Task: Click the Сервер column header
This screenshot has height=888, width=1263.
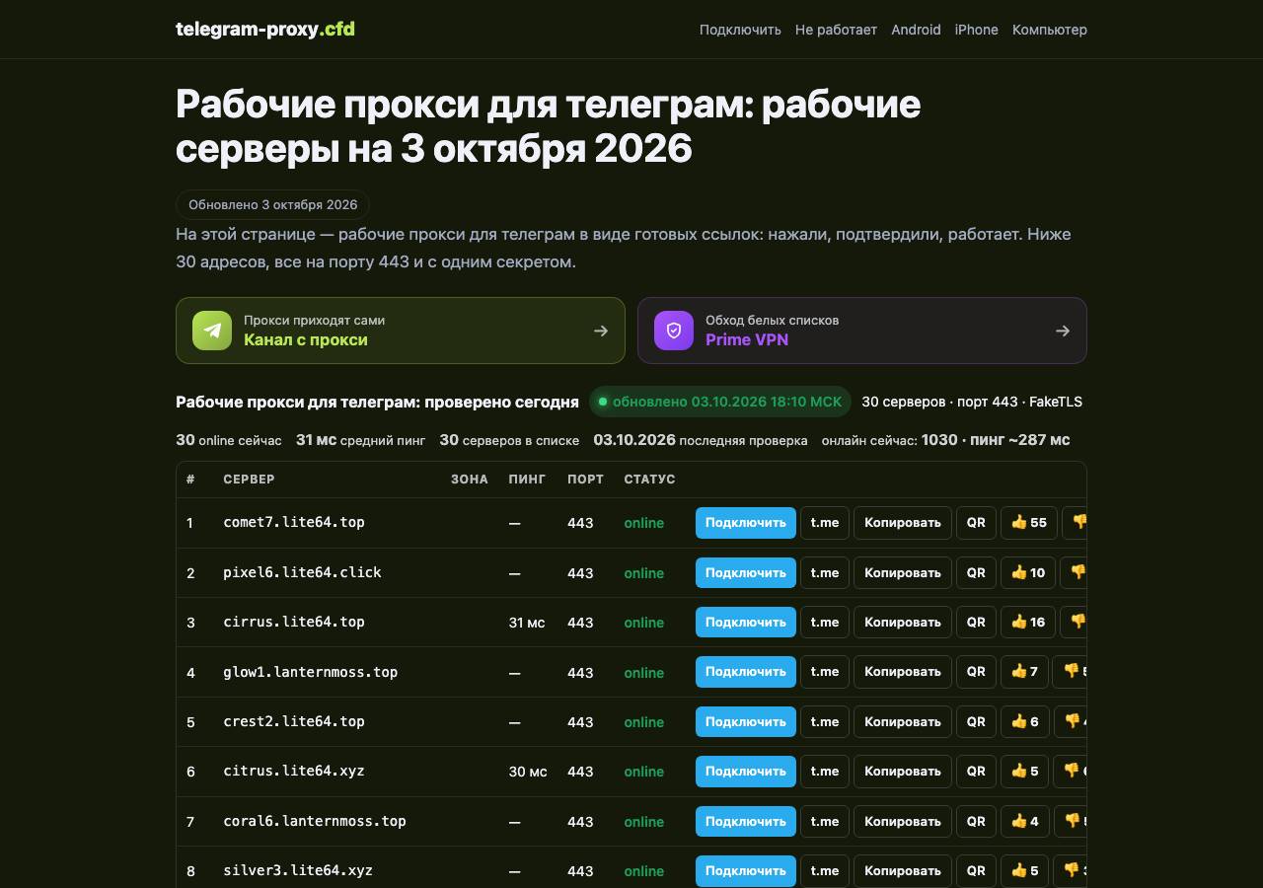Action: [x=249, y=480]
